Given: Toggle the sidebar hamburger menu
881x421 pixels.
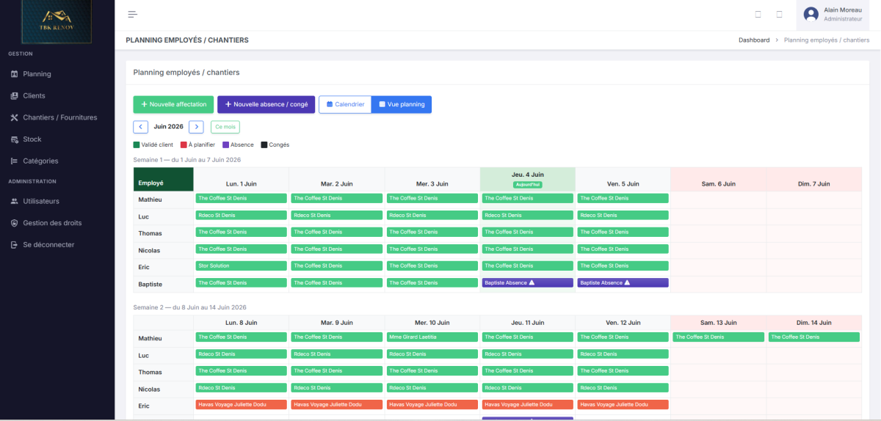Looking at the screenshot, I should click(x=133, y=14).
